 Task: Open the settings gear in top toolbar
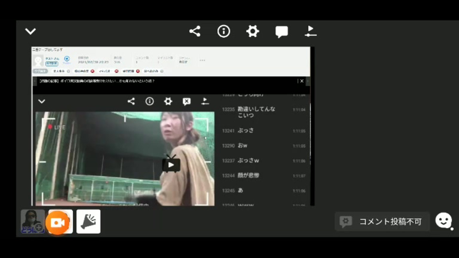(x=252, y=31)
